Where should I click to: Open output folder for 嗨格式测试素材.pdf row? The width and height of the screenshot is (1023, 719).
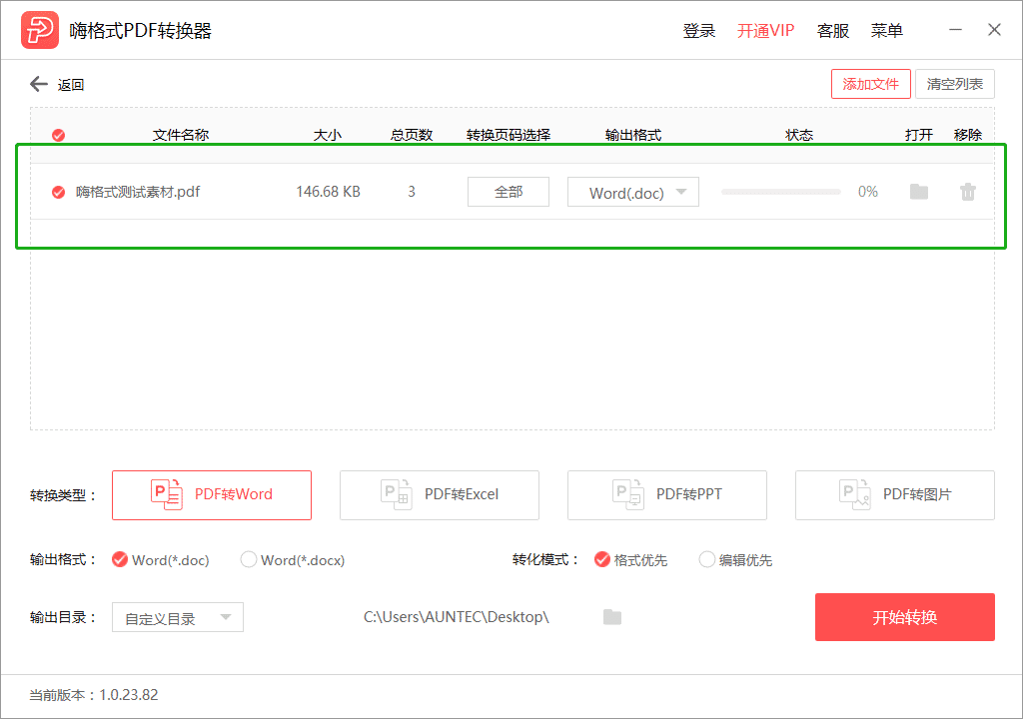click(x=919, y=191)
